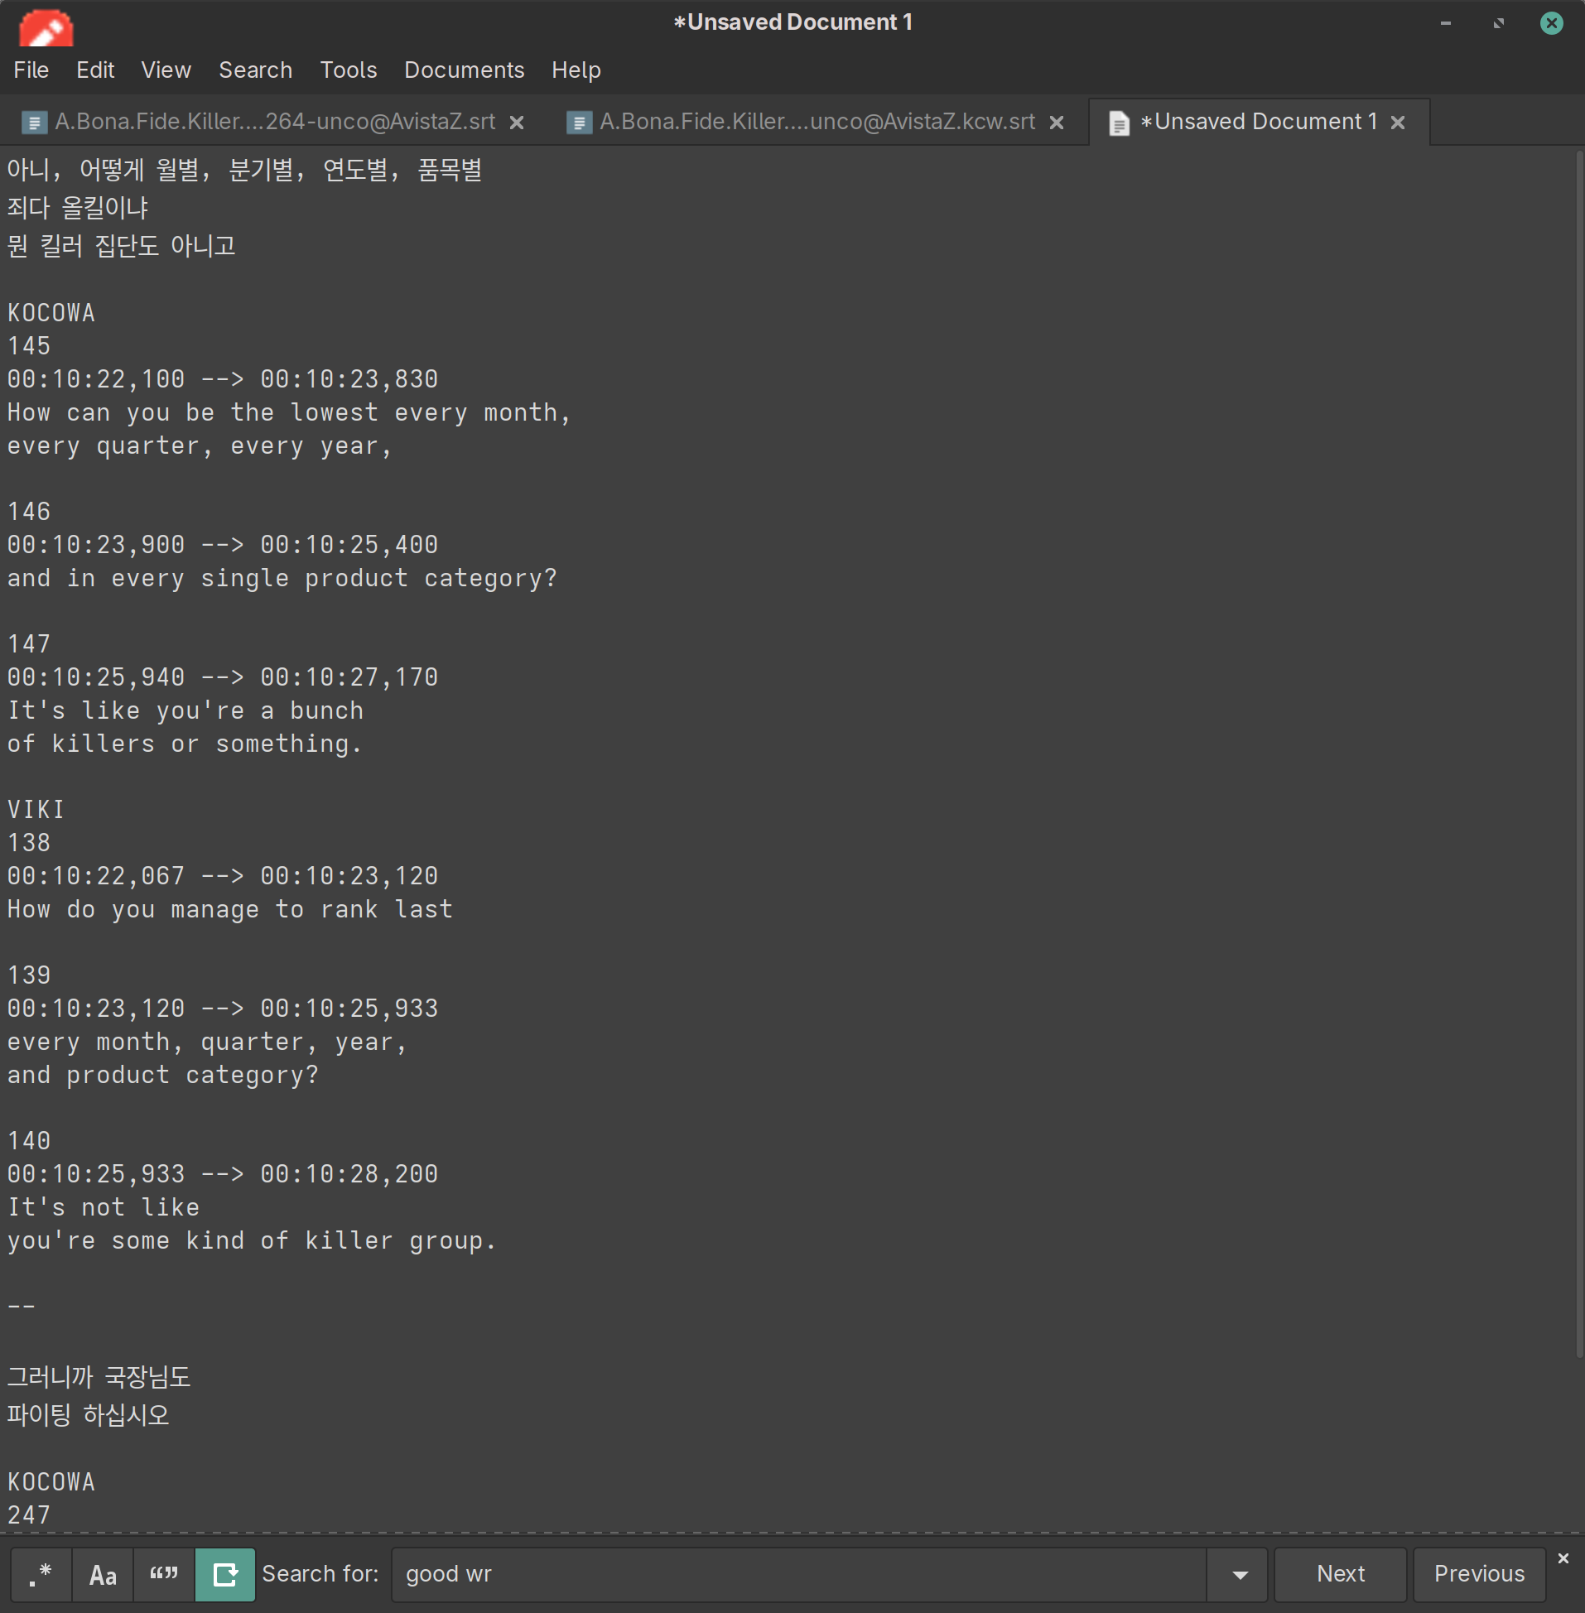The width and height of the screenshot is (1585, 1613).
Task: Click line 'How do you manage to rank last'
Action: click(x=229, y=910)
